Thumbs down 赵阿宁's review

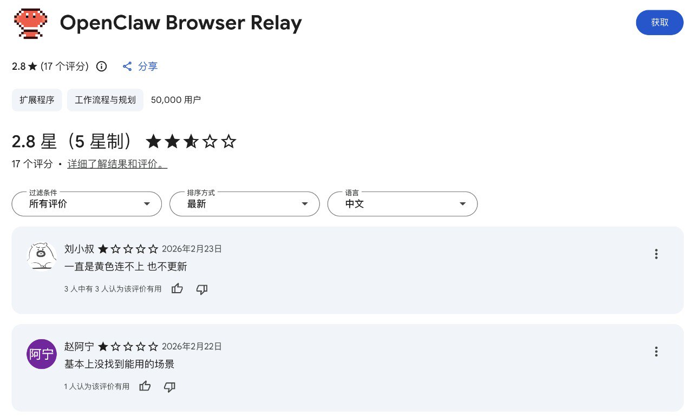[x=169, y=387]
